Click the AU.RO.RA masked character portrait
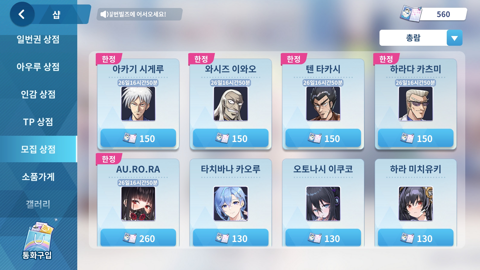The width and height of the screenshot is (480, 270). point(138,204)
